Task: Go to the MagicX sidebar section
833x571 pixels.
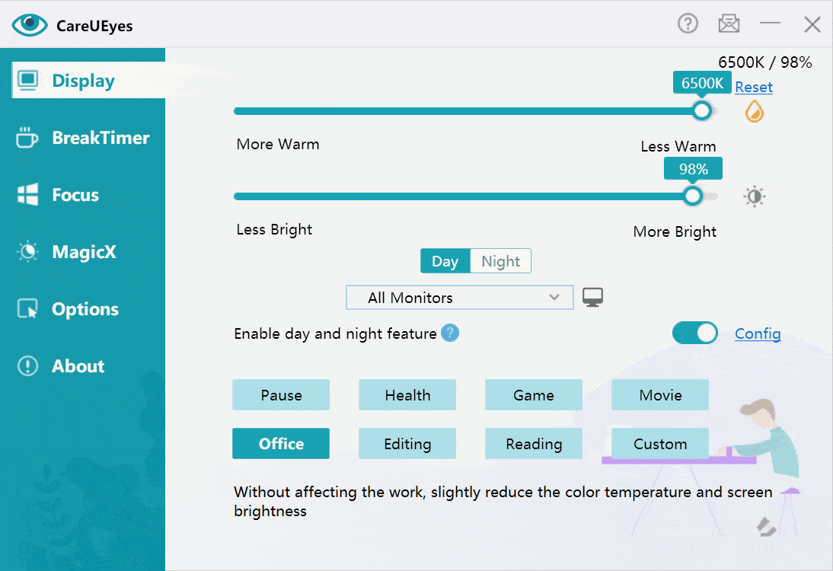Action: coord(83,252)
